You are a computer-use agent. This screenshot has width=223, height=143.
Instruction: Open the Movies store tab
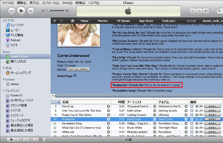point(103,21)
